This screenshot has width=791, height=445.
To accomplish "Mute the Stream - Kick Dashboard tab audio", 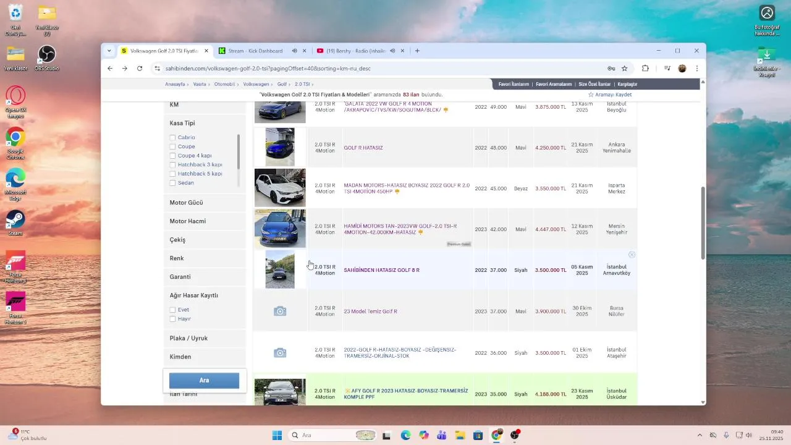I will coord(295,51).
